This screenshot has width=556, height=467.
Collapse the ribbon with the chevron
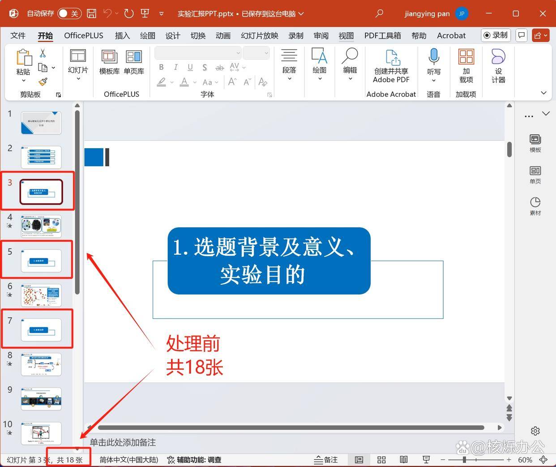pos(543,93)
